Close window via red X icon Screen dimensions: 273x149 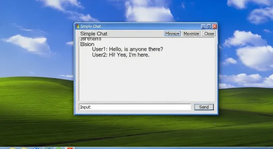click(214, 26)
